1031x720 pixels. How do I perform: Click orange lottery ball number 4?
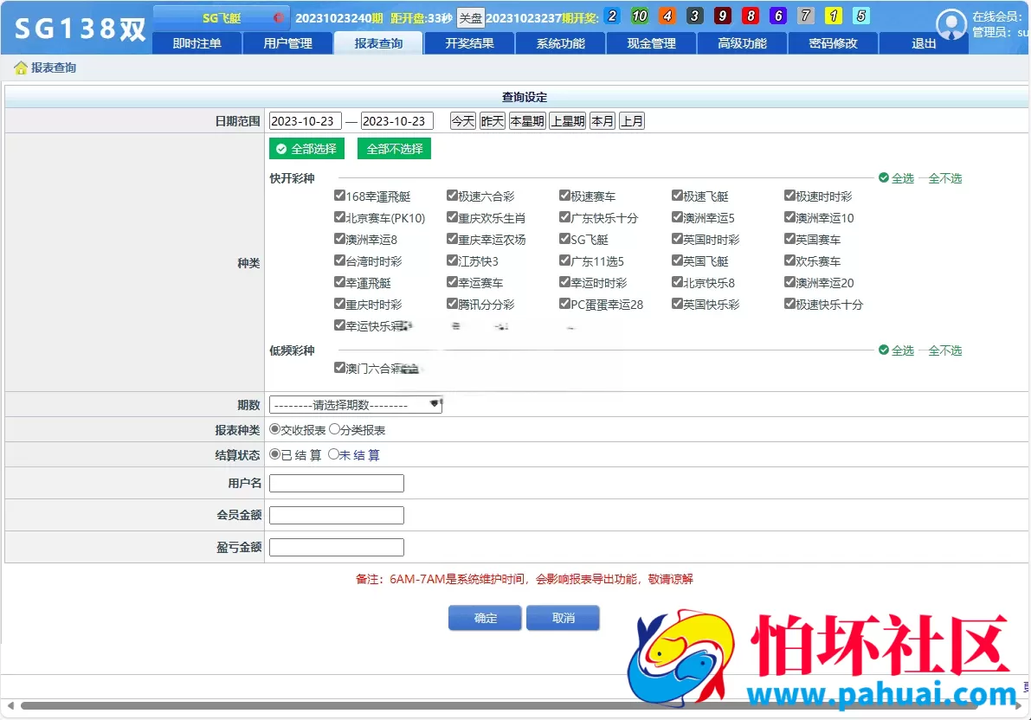[x=667, y=16]
